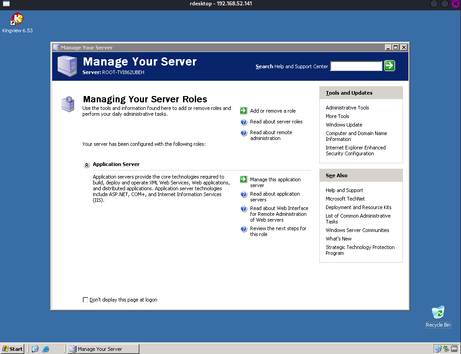
Task: Open Read about server roles link
Action: point(276,122)
